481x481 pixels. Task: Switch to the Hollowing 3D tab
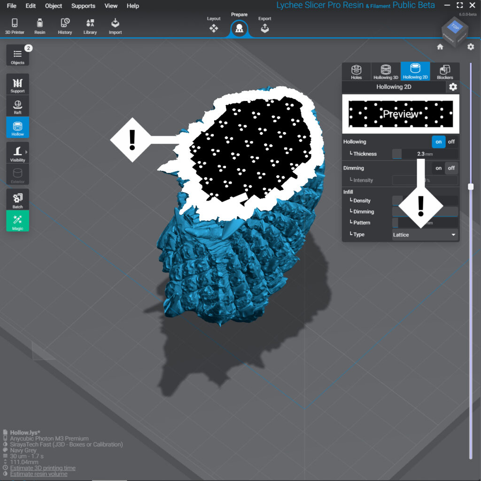385,71
